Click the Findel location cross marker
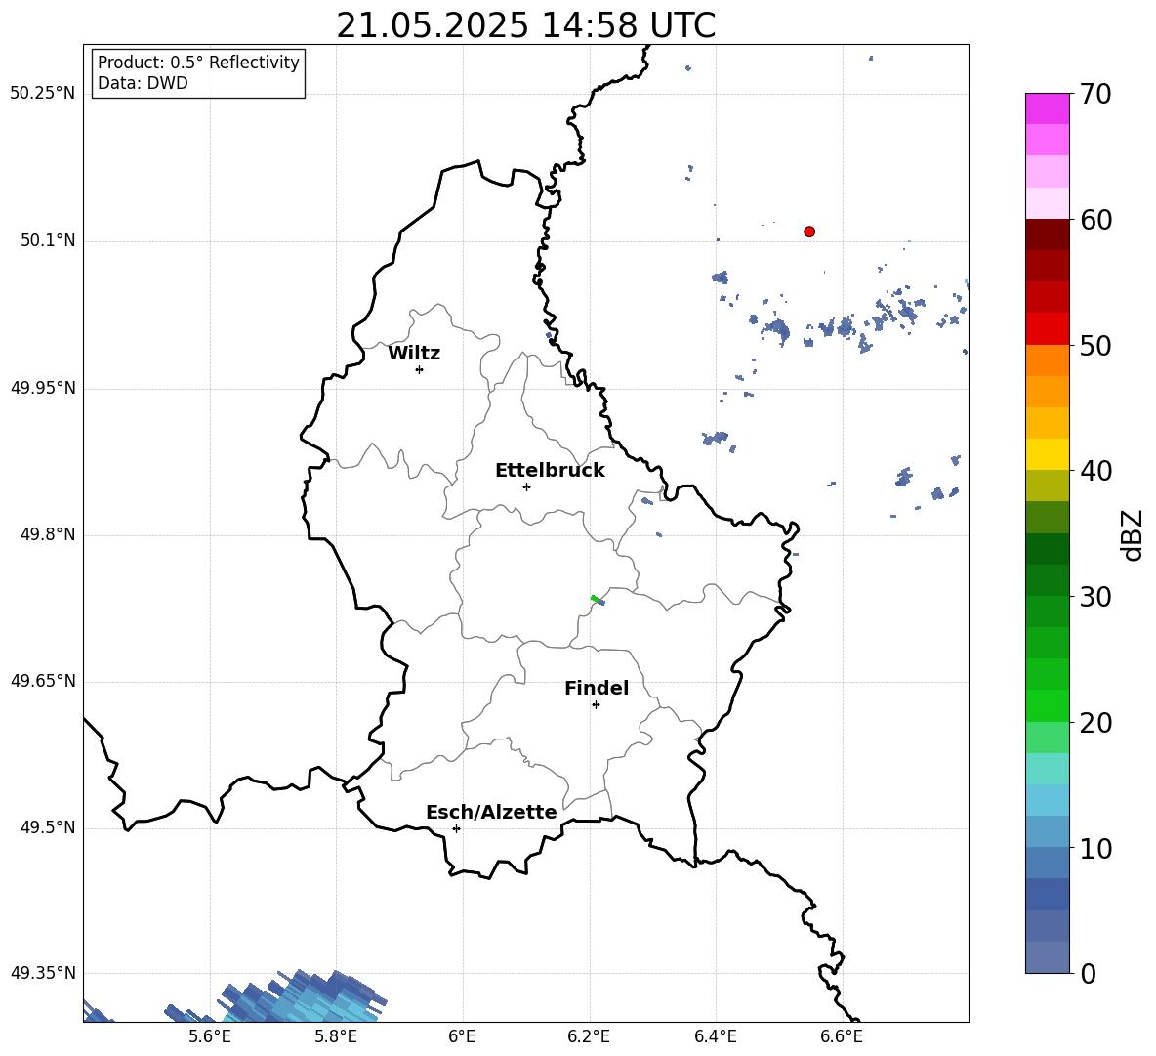This screenshot has height=1056, width=1156. [596, 705]
